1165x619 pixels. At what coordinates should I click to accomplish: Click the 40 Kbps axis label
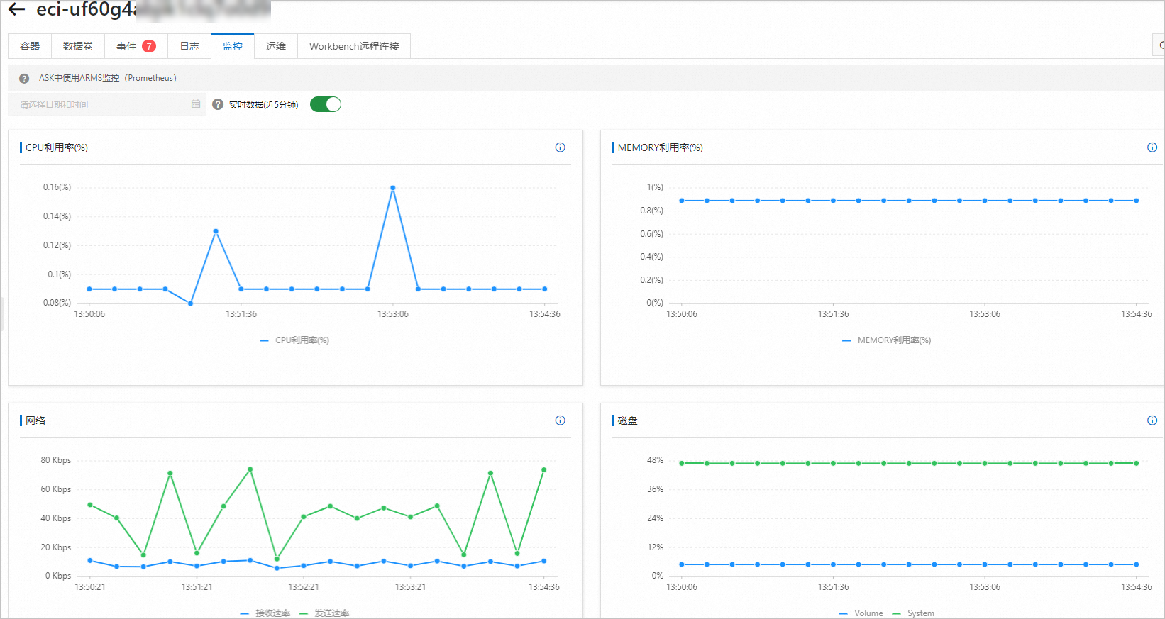coord(56,518)
